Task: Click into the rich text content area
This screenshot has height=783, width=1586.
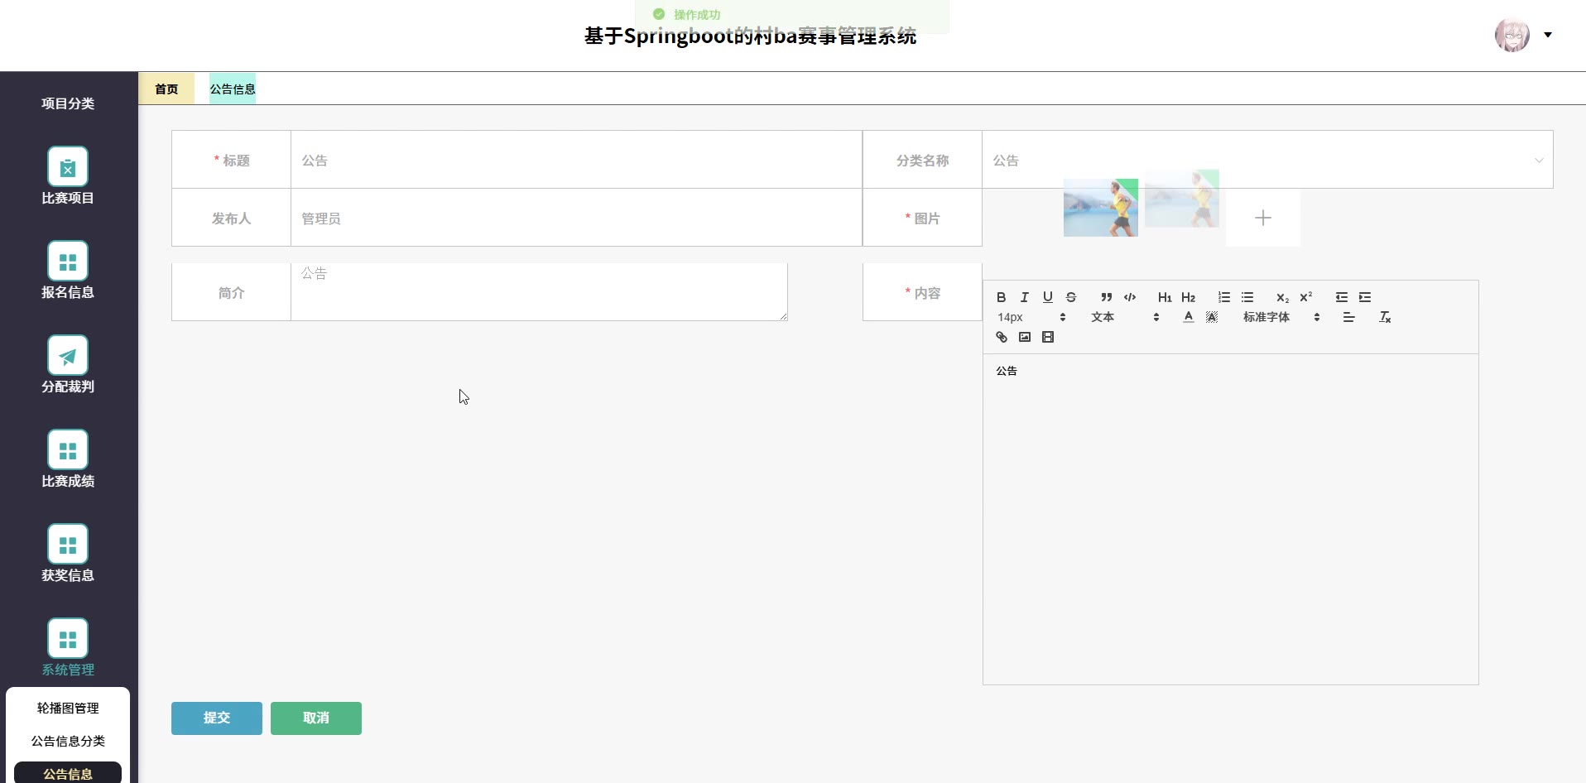Action: coord(1230,519)
